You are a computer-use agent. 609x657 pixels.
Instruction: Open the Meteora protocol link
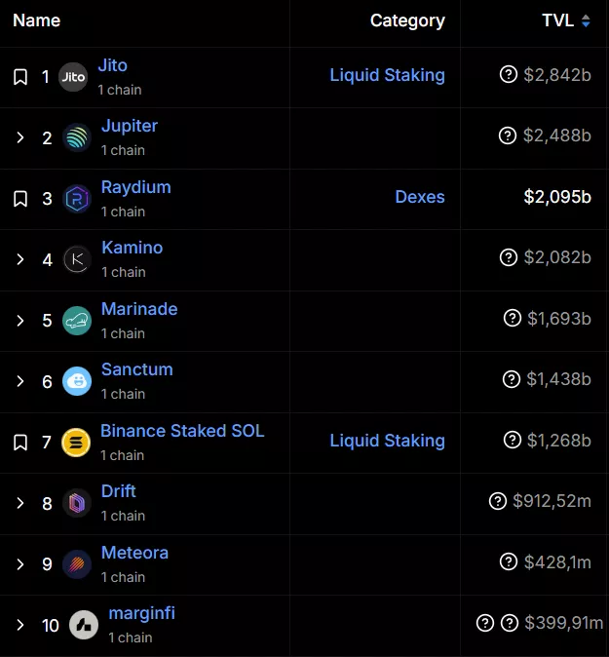pos(134,553)
